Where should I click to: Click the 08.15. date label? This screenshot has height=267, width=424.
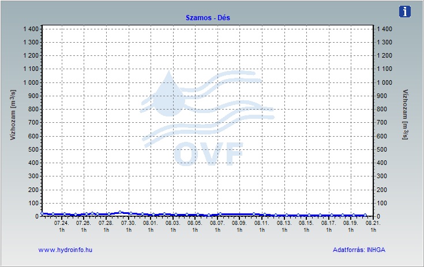(306, 223)
